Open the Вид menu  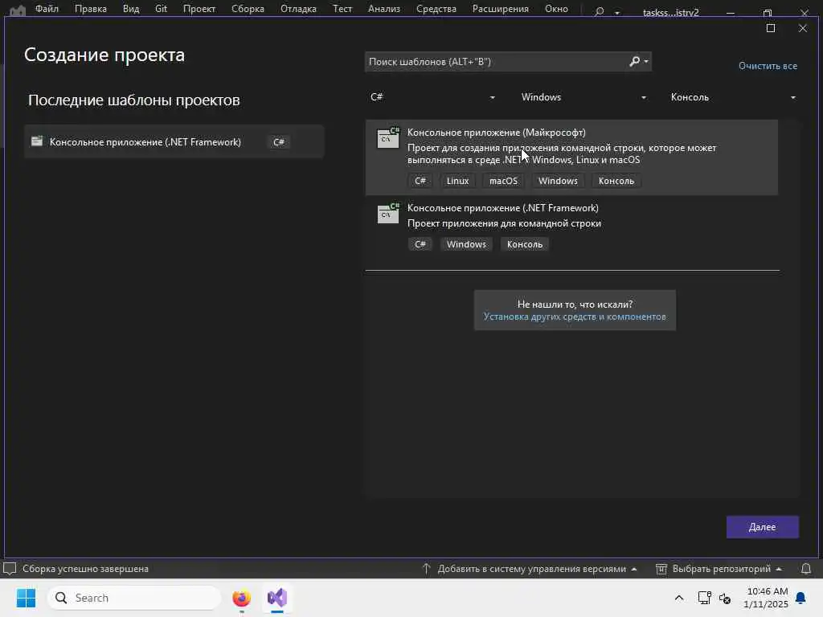[x=131, y=9]
